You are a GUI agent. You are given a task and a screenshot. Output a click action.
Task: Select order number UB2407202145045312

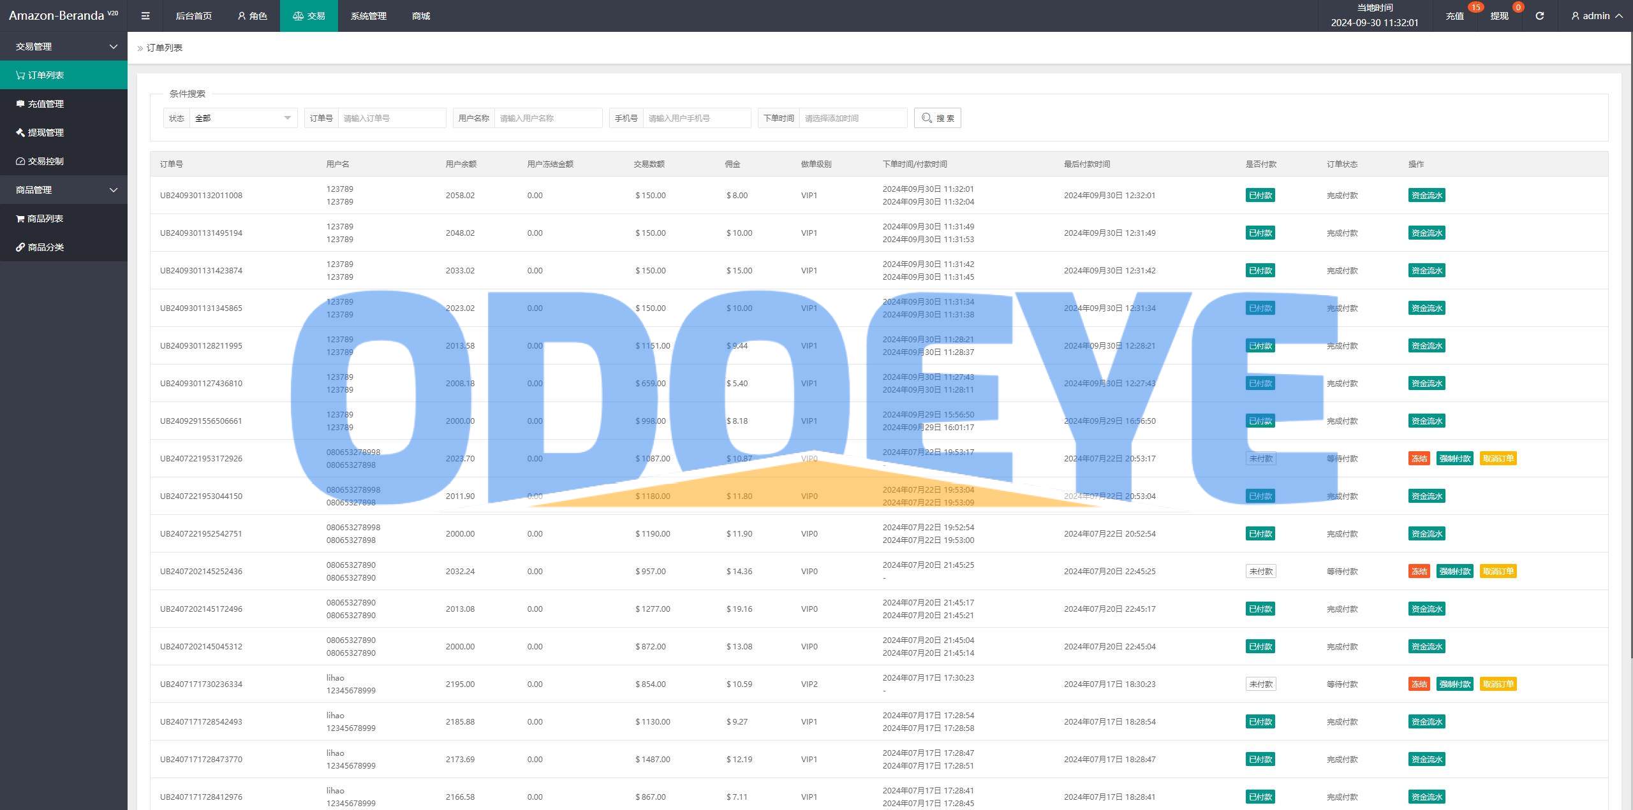[x=201, y=647]
